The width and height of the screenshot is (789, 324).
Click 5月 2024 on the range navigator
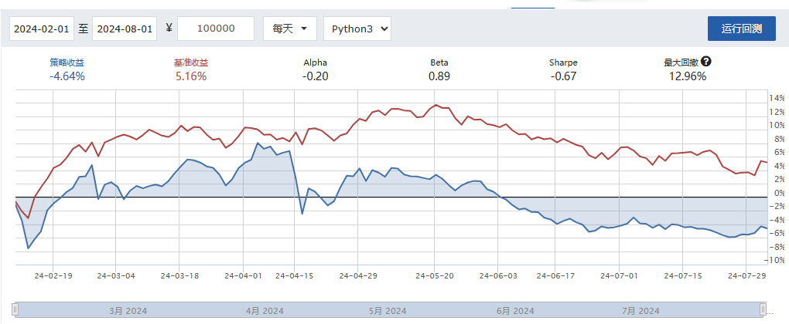click(387, 310)
